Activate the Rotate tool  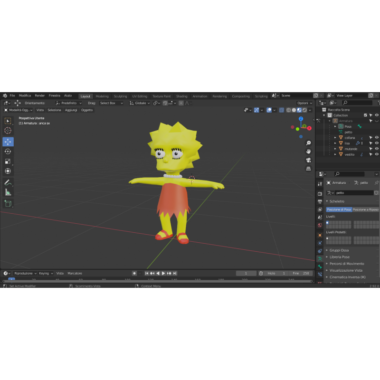[x=8, y=152]
